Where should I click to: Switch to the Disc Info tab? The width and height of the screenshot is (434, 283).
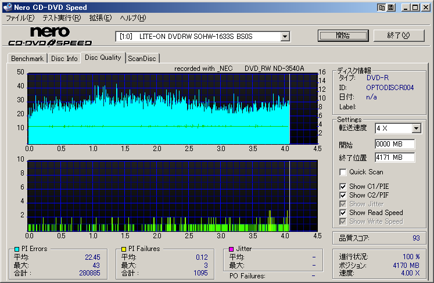[64, 59]
